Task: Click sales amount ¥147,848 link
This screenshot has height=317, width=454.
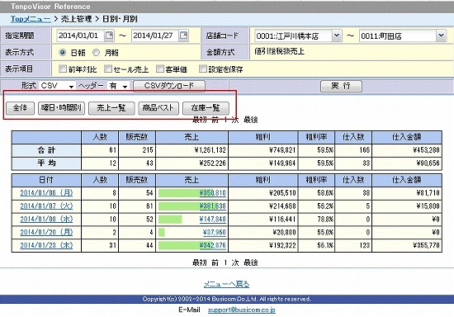Action: click(212, 219)
